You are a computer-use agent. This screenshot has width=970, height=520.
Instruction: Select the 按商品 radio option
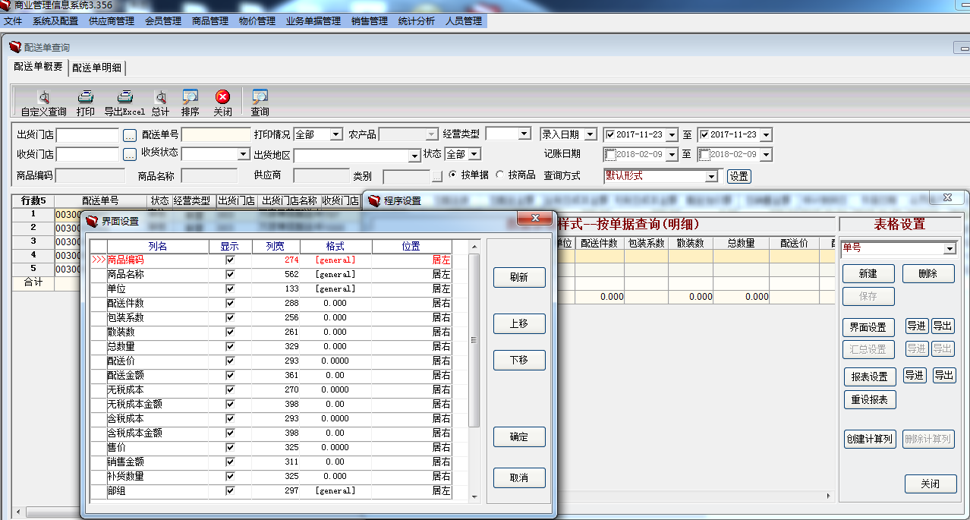coord(499,175)
